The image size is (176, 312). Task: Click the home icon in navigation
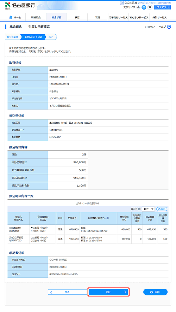(11, 17)
